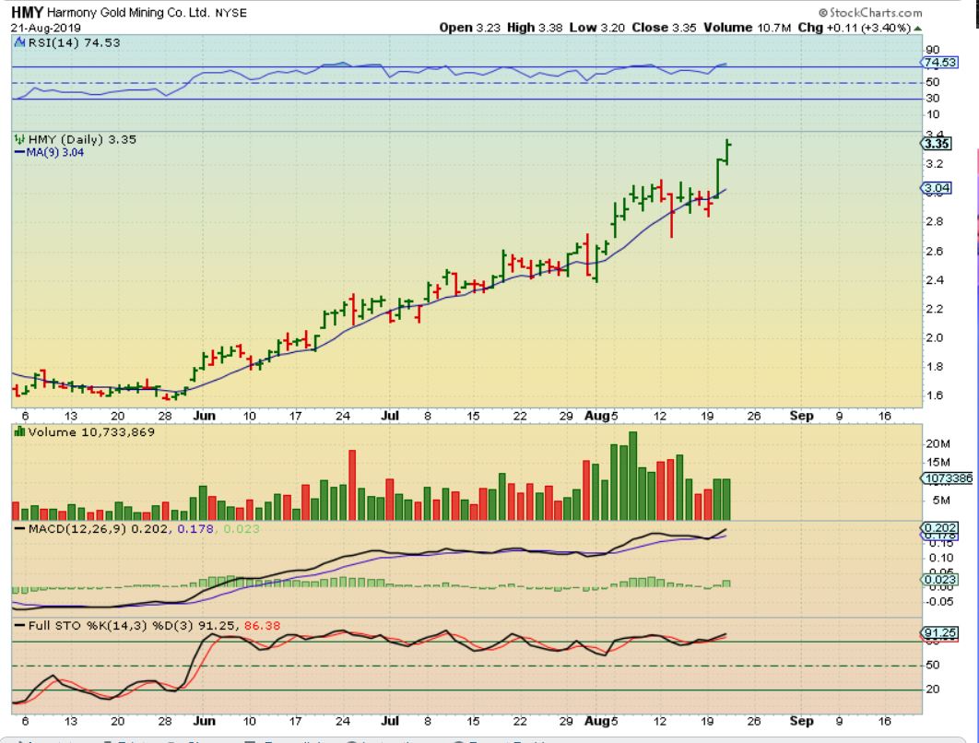The height and width of the screenshot is (743, 979).
Task: Click the 'Volume 10,733,869' panel label
Action: (x=91, y=432)
